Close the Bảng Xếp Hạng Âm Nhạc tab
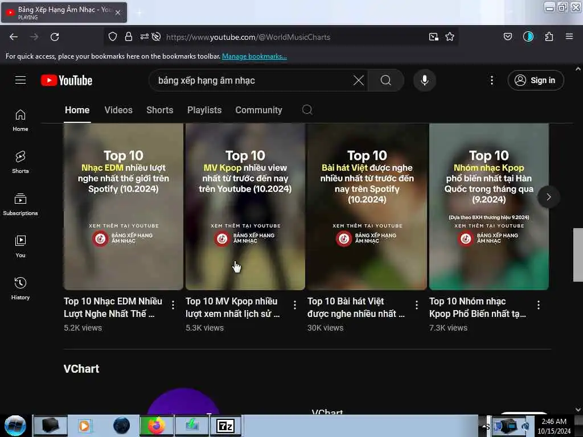This screenshot has width=583, height=437. coord(118,13)
